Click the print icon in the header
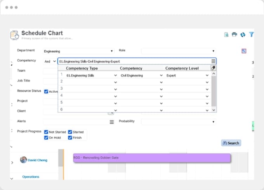The height and width of the screenshot is (190, 264). coord(234,35)
